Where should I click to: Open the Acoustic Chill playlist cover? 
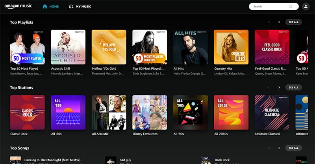pos(68,47)
